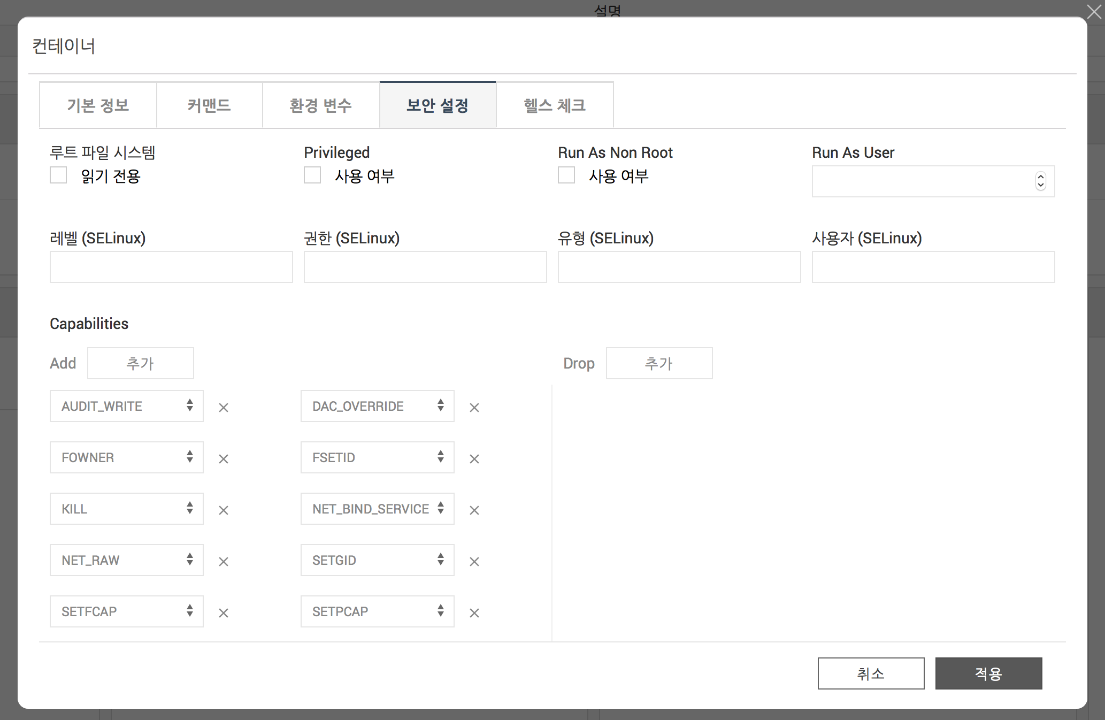Remove the SETPCAP capability
The height and width of the screenshot is (720, 1105).
coord(474,613)
